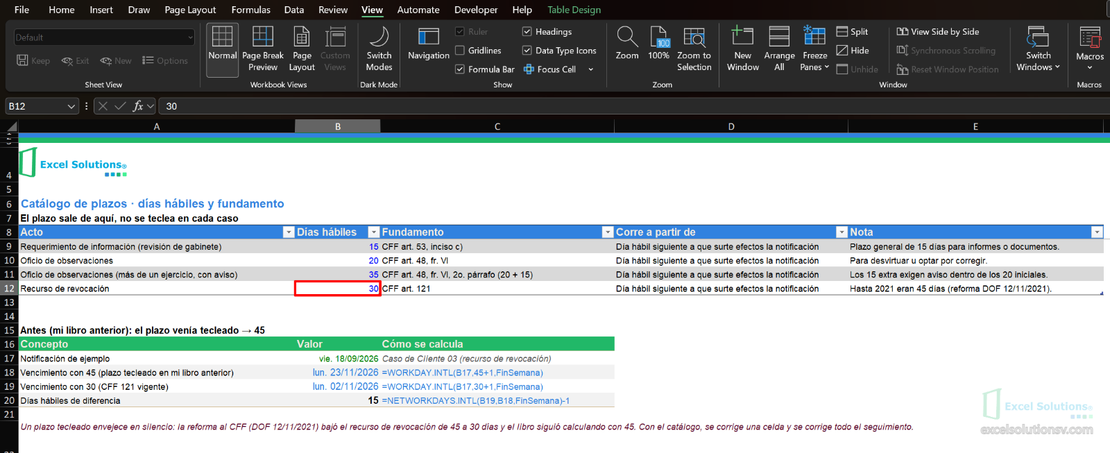Select row 12 header

pyautogui.click(x=9, y=289)
